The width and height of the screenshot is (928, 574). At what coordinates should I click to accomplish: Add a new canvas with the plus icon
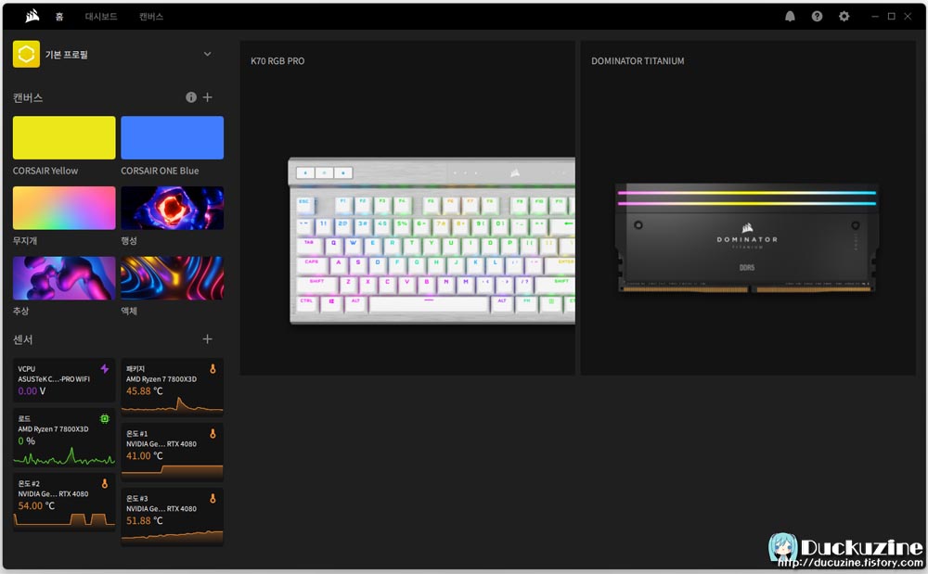tap(207, 97)
